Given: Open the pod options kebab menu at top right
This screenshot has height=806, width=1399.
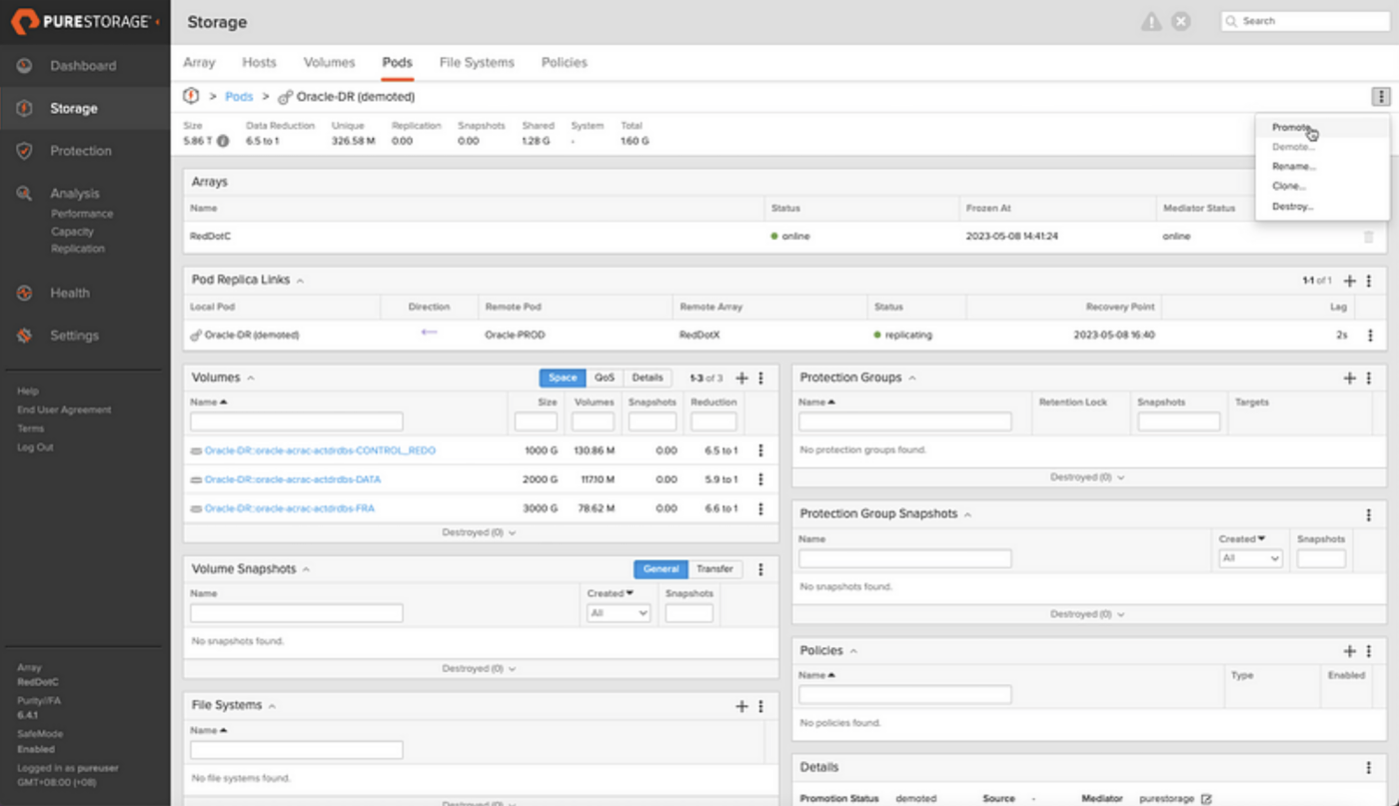Looking at the screenshot, I should 1380,97.
